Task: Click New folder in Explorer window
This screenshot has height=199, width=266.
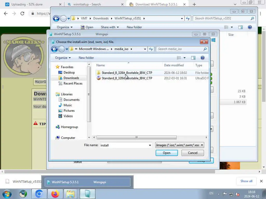Action: coord(134,27)
